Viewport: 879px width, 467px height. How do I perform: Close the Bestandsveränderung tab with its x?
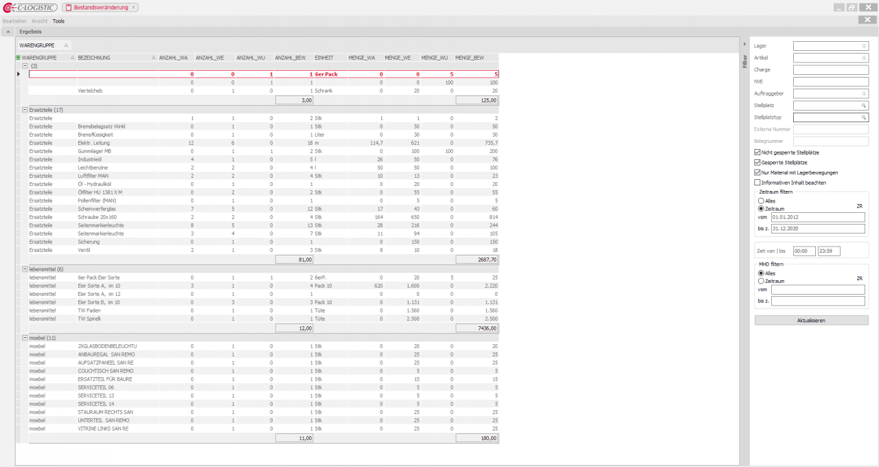[x=133, y=8]
